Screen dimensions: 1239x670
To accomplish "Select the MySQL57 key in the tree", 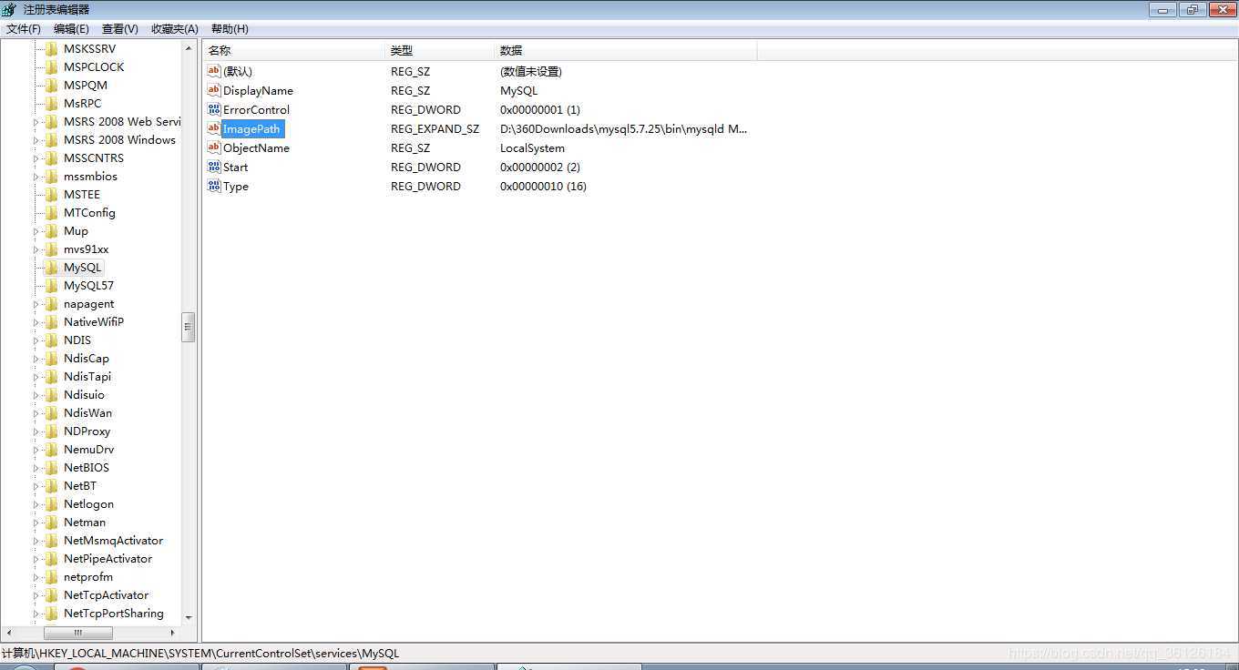I will pos(88,286).
